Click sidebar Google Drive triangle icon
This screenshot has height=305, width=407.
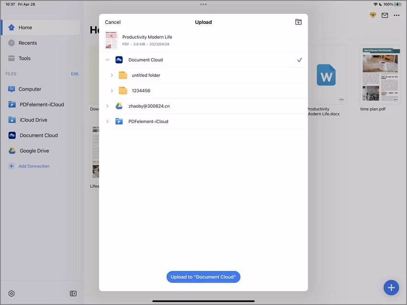click(x=12, y=151)
